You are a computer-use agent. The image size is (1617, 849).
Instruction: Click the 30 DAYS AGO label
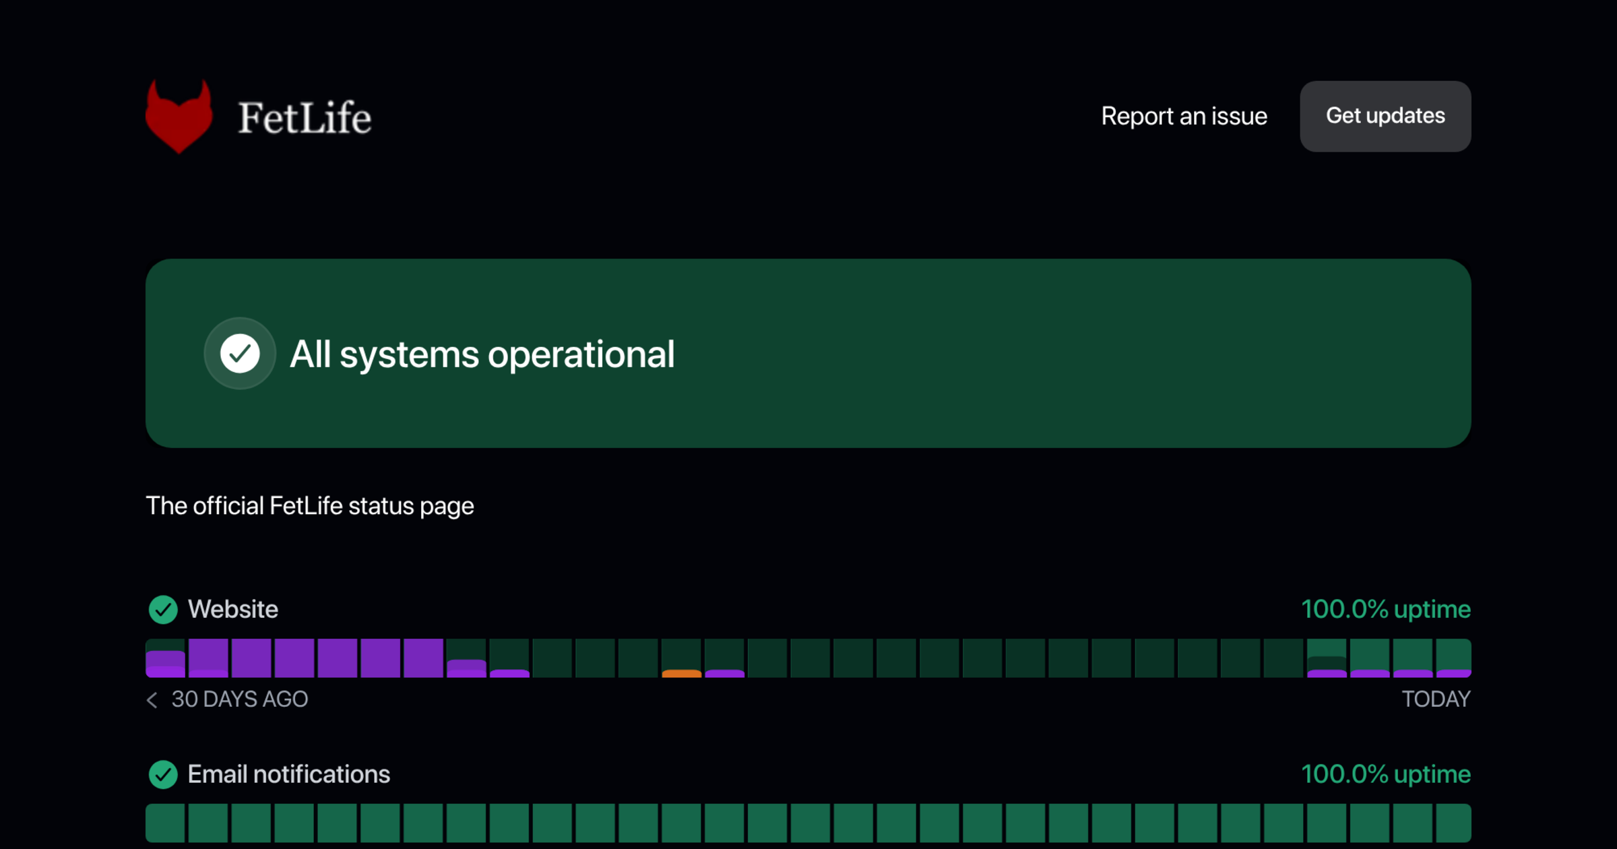[240, 699]
